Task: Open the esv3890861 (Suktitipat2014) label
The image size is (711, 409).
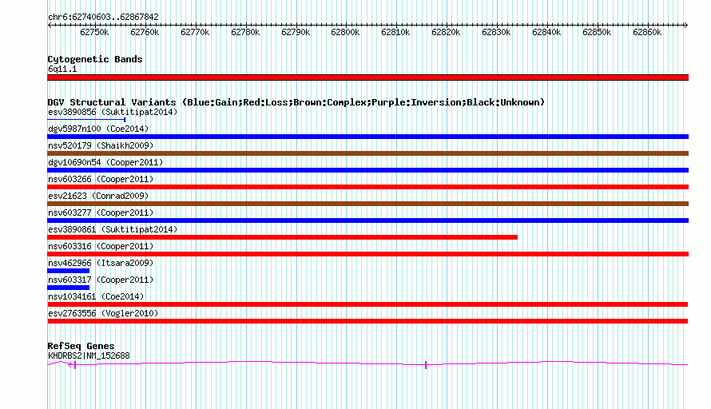Action: coord(113,229)
